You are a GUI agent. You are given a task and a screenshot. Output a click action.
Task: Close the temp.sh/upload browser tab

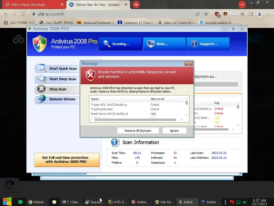(62, 5)
